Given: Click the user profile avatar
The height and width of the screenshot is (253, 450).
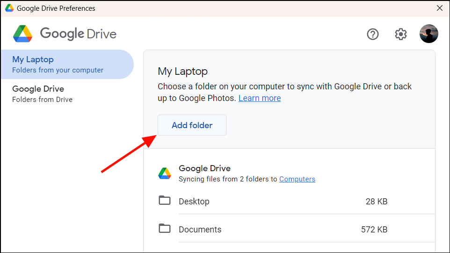Looking at the screenshot, I should tap(429, 34).
